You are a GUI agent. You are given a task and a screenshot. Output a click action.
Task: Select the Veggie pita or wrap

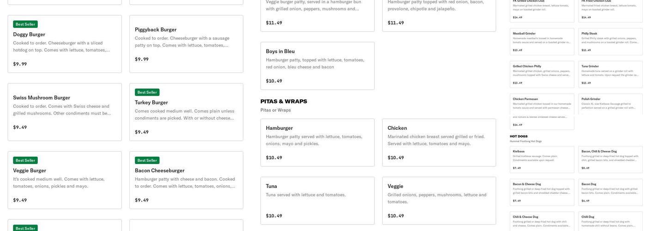click(x=439, y=201)
